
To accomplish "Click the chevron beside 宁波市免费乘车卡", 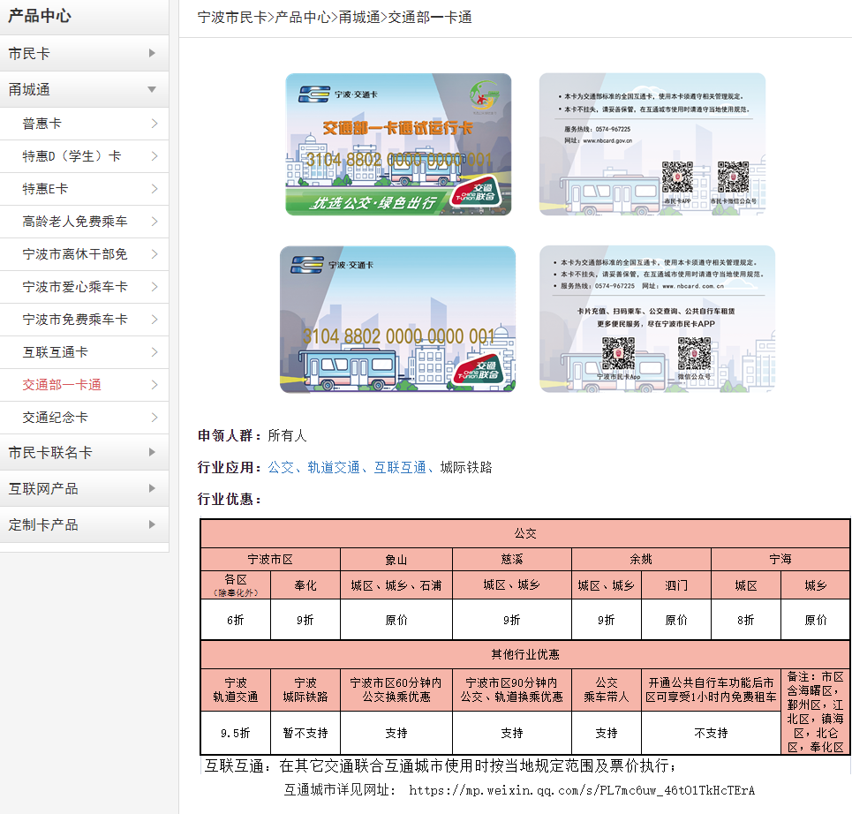I will click(155, 320).
